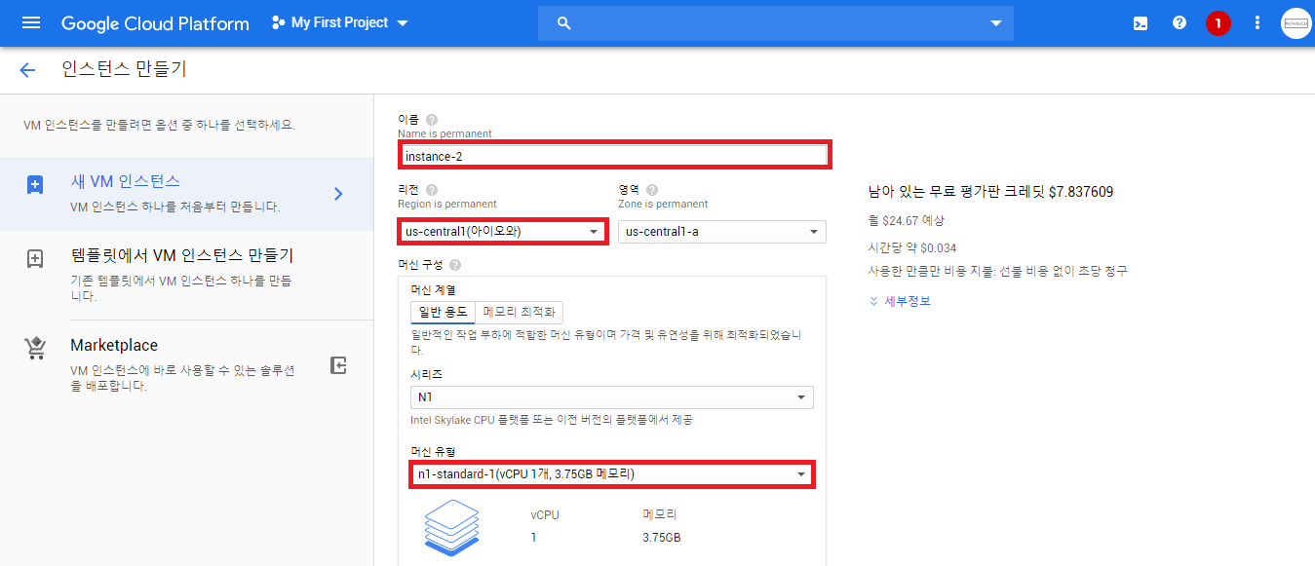Click help icon next to 이름 label

tap(432, 120)
